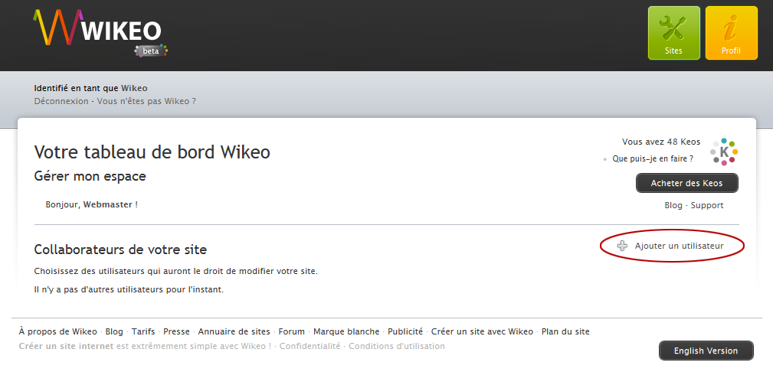Open the Blog link under Keos button
This screenshot has width=773, height=385.
tap(673, 205)
